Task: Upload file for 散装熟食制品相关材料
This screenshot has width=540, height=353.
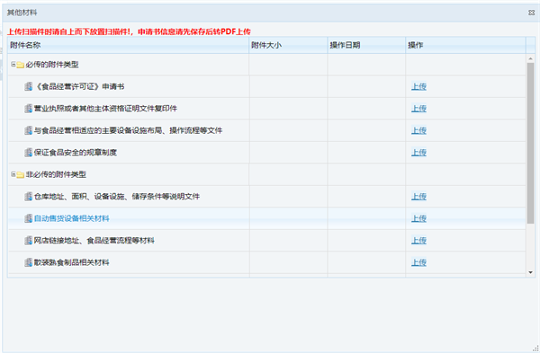Action: click(x=418, y=262)
